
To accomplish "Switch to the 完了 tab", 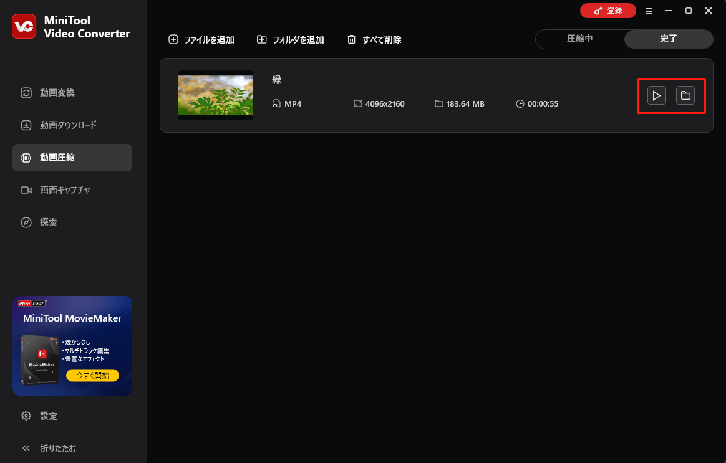I will coord(668,39).
